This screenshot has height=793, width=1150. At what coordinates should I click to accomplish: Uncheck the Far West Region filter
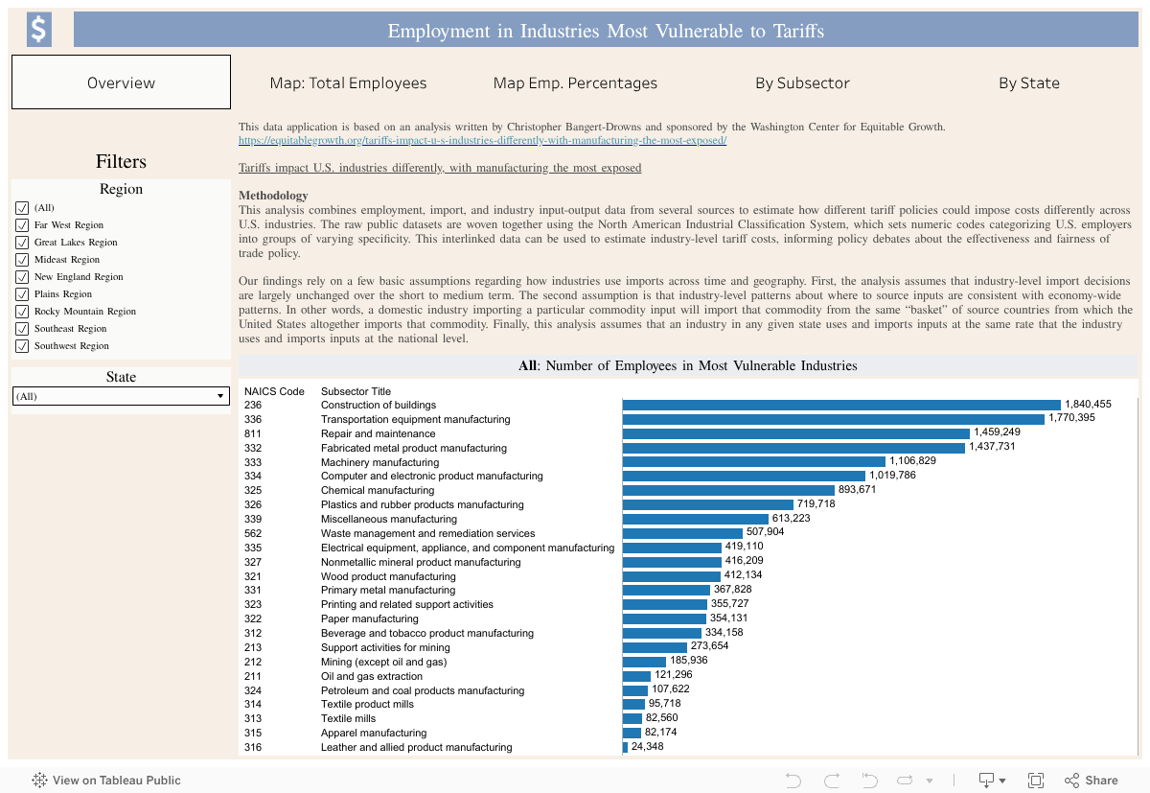pyautogui.click(x=21, y=225)
